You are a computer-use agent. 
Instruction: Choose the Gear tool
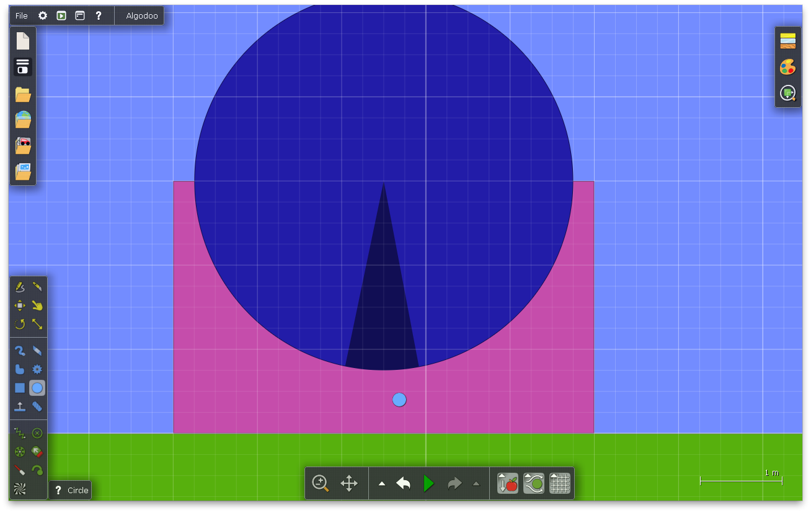pyautogui.click(x=37, y=369)
